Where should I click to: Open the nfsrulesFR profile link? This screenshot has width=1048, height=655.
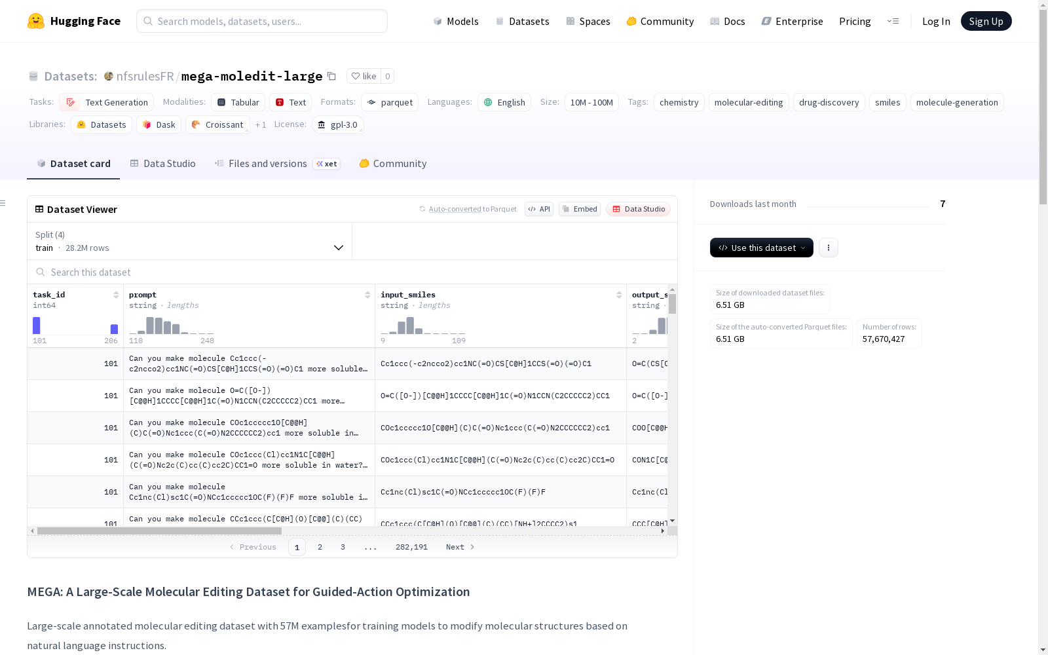pyautogui.click(x=145, y=76)
